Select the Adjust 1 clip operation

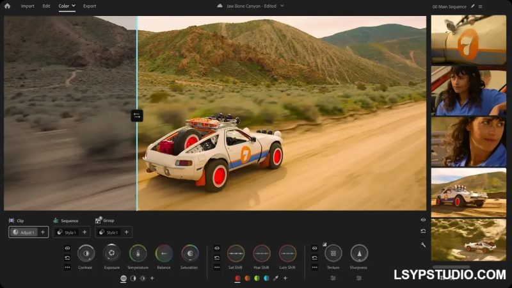click(23, 232)
